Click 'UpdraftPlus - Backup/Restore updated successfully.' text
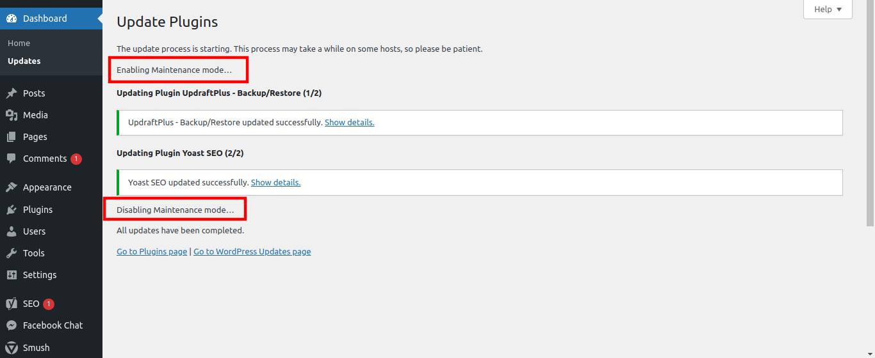Viewport: 875px width, 358px height. (225, 122)
